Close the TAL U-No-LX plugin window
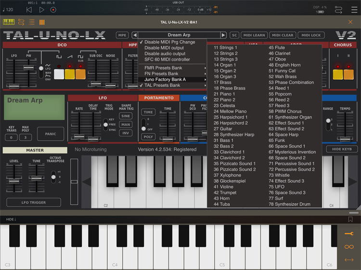The image size is (361, 270). tap(350, 22)
